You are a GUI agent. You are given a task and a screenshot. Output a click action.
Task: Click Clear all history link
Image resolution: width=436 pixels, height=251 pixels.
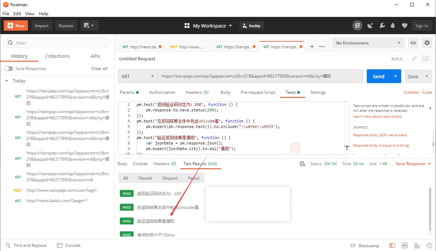(99, 69)
